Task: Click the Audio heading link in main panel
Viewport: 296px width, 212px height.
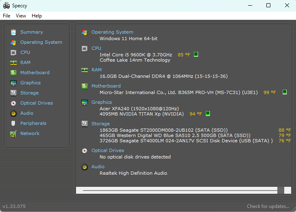Action: coord(98,167)
